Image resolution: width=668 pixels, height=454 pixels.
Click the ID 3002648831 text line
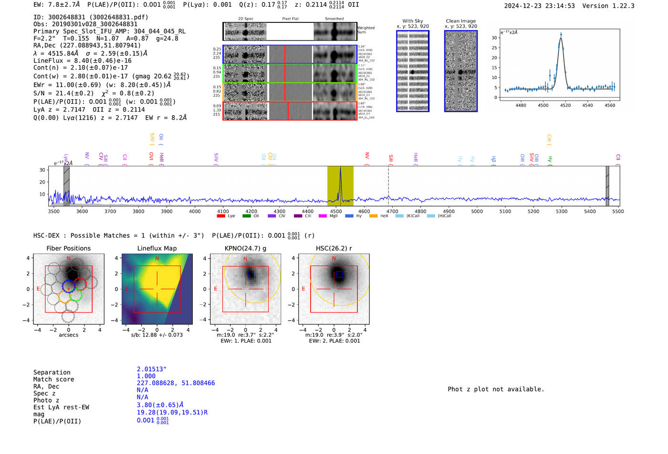91,17
